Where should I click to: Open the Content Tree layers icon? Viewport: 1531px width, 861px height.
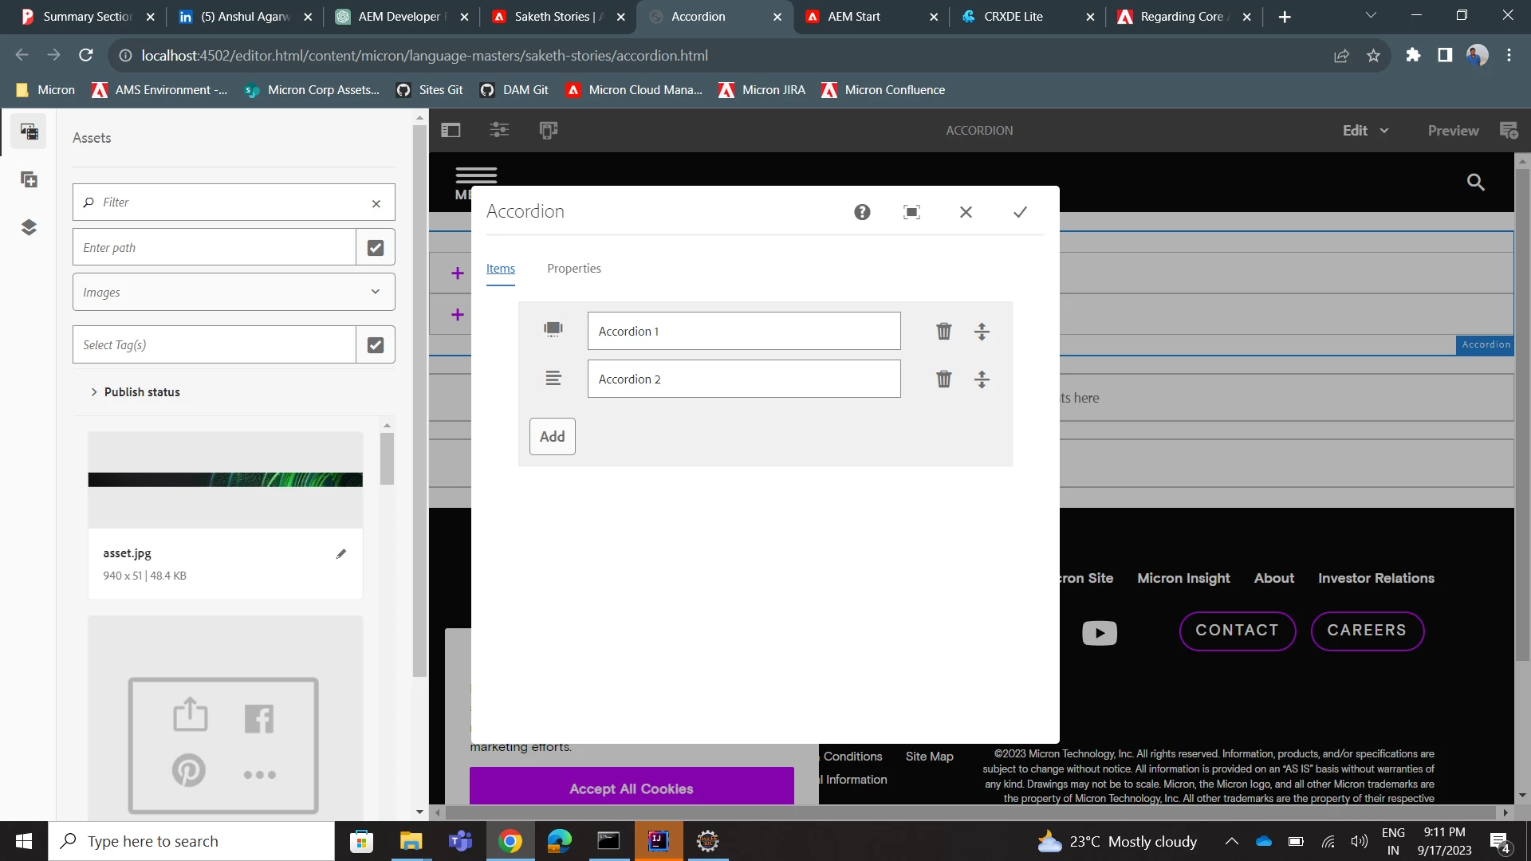tap(29, 228)
